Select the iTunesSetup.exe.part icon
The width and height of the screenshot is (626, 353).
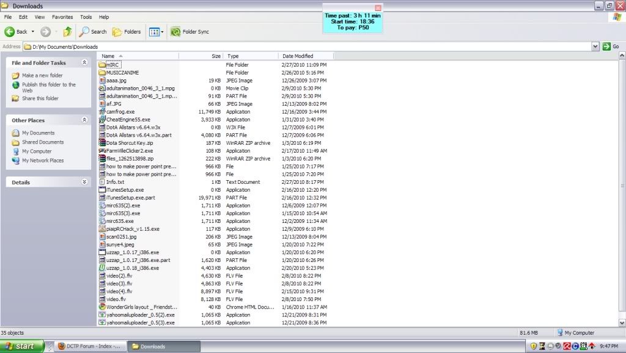pos(102,197)
